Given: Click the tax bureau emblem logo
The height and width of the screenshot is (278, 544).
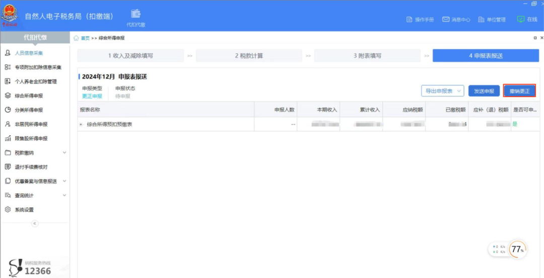Looking at the screenshot, I should click(x=10, y=16).
